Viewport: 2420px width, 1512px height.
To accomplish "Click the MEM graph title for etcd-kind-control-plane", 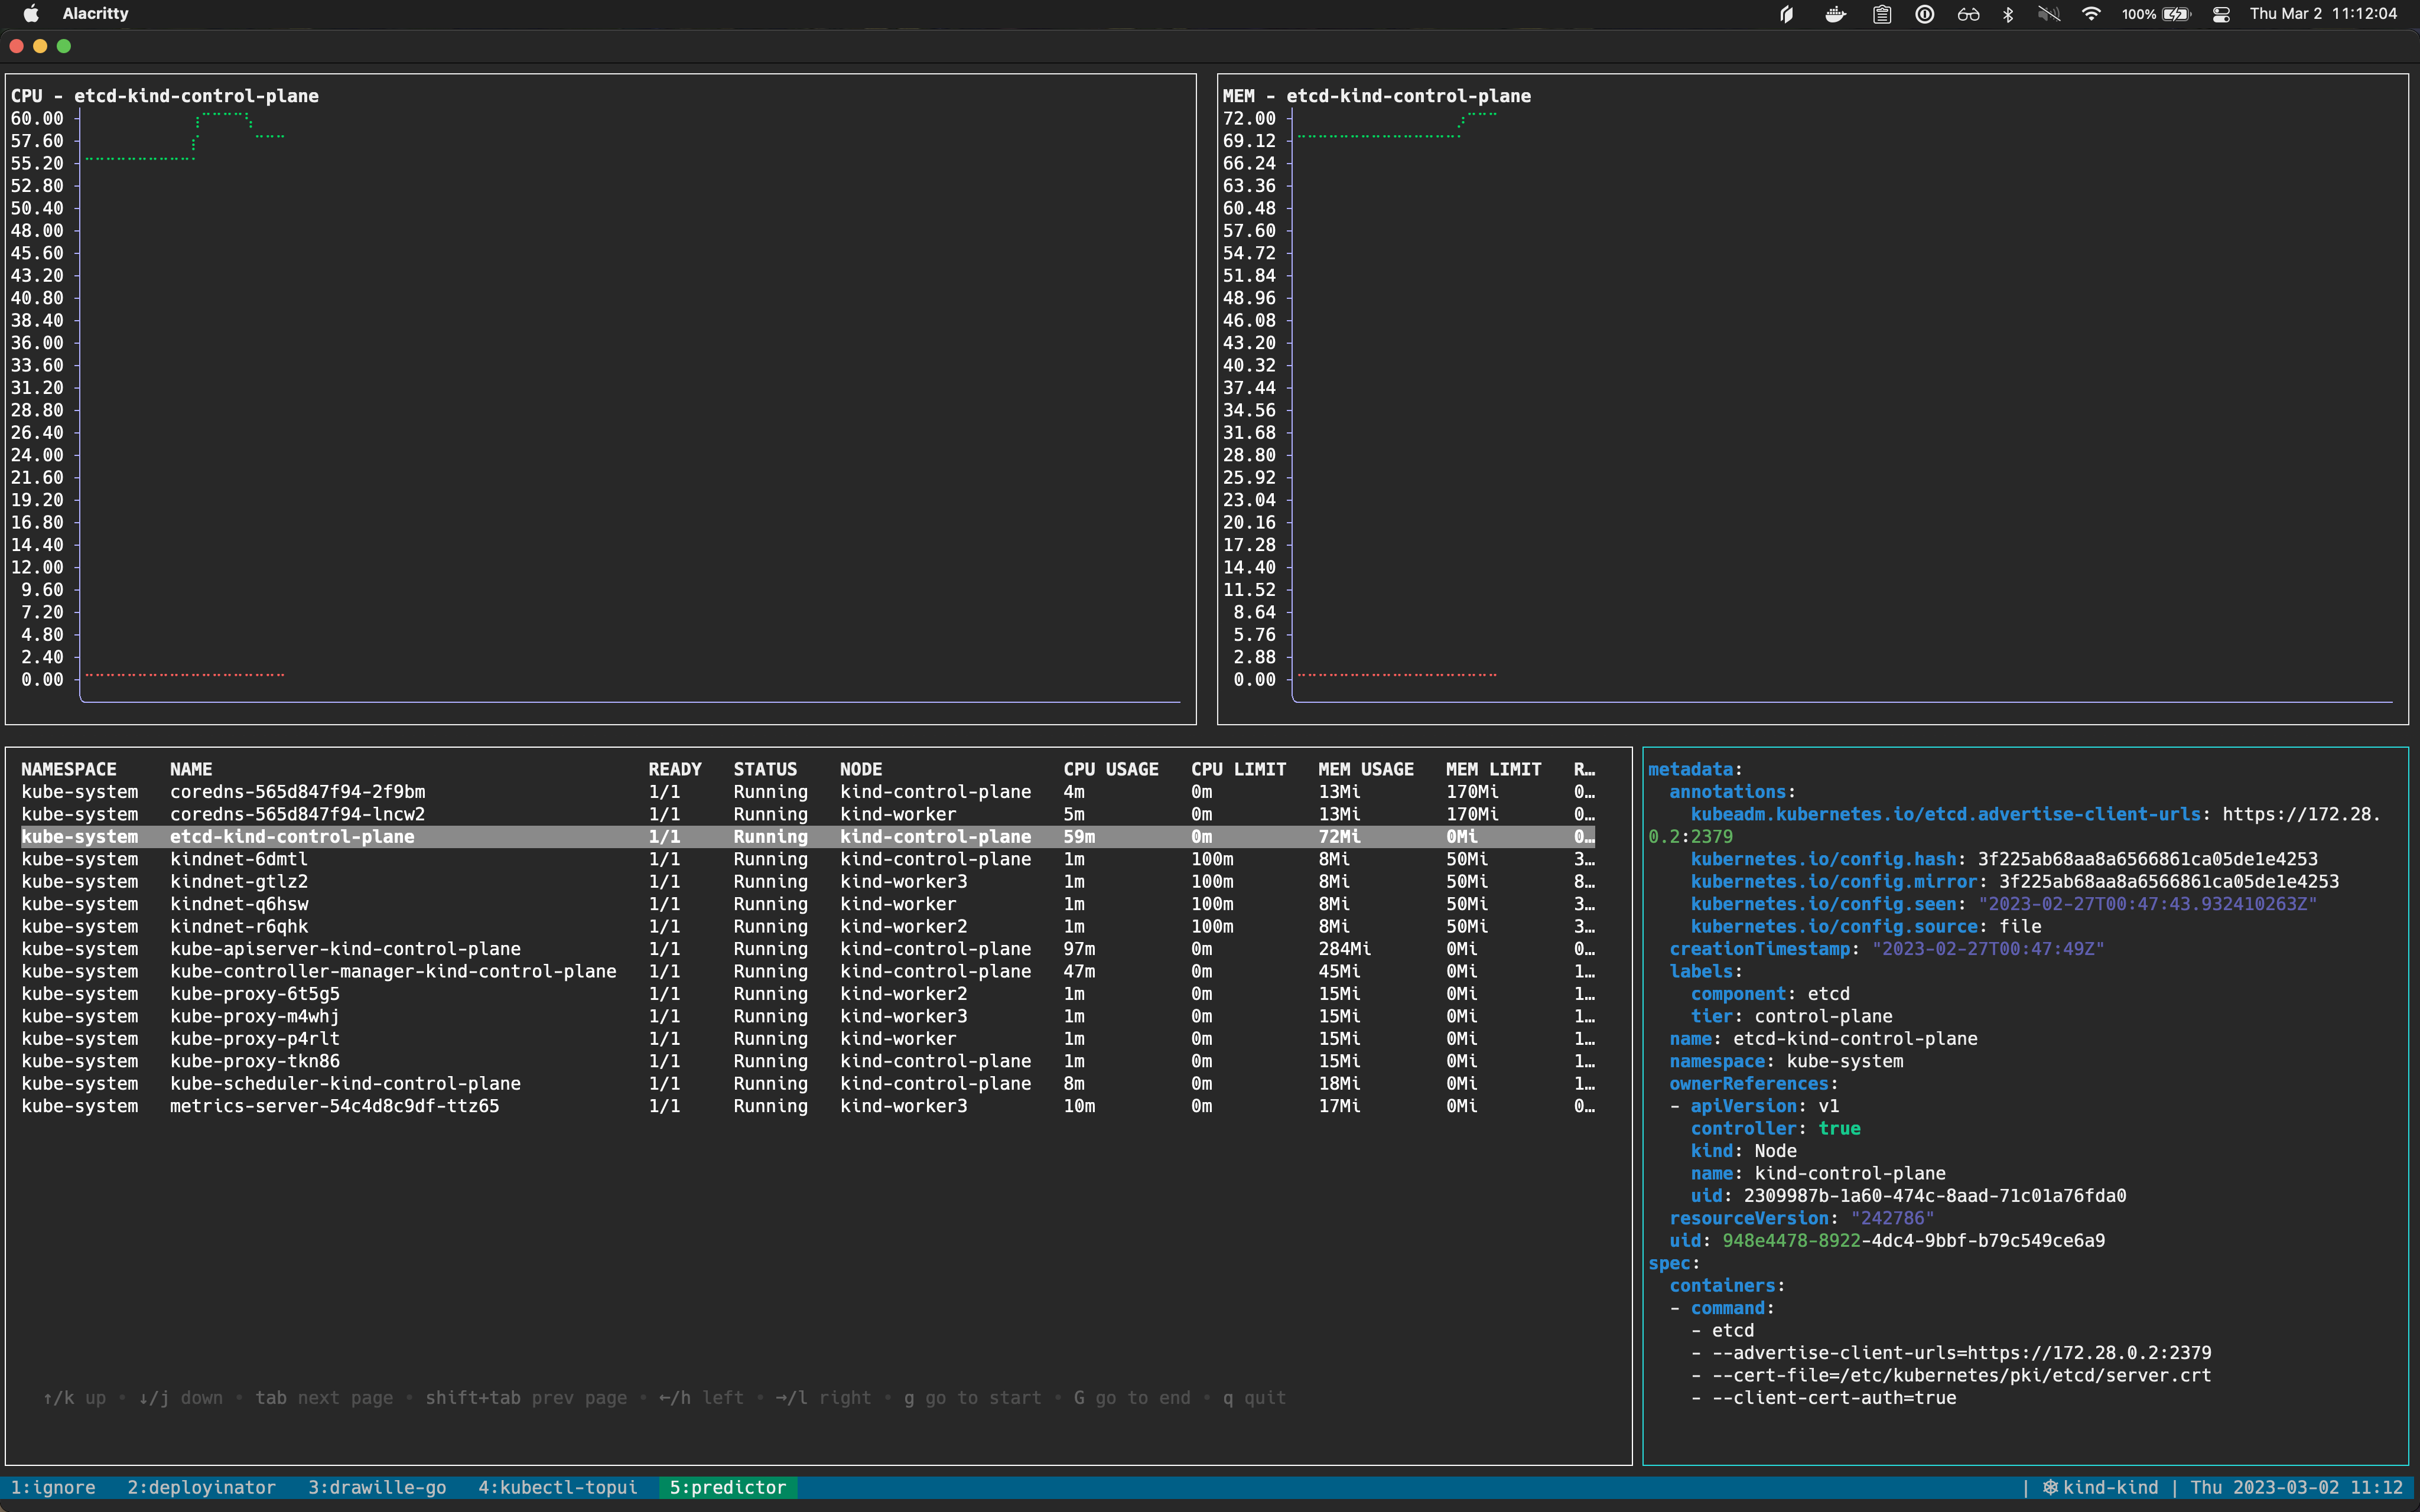I will pyautogui.click(x=1377, y=96).
